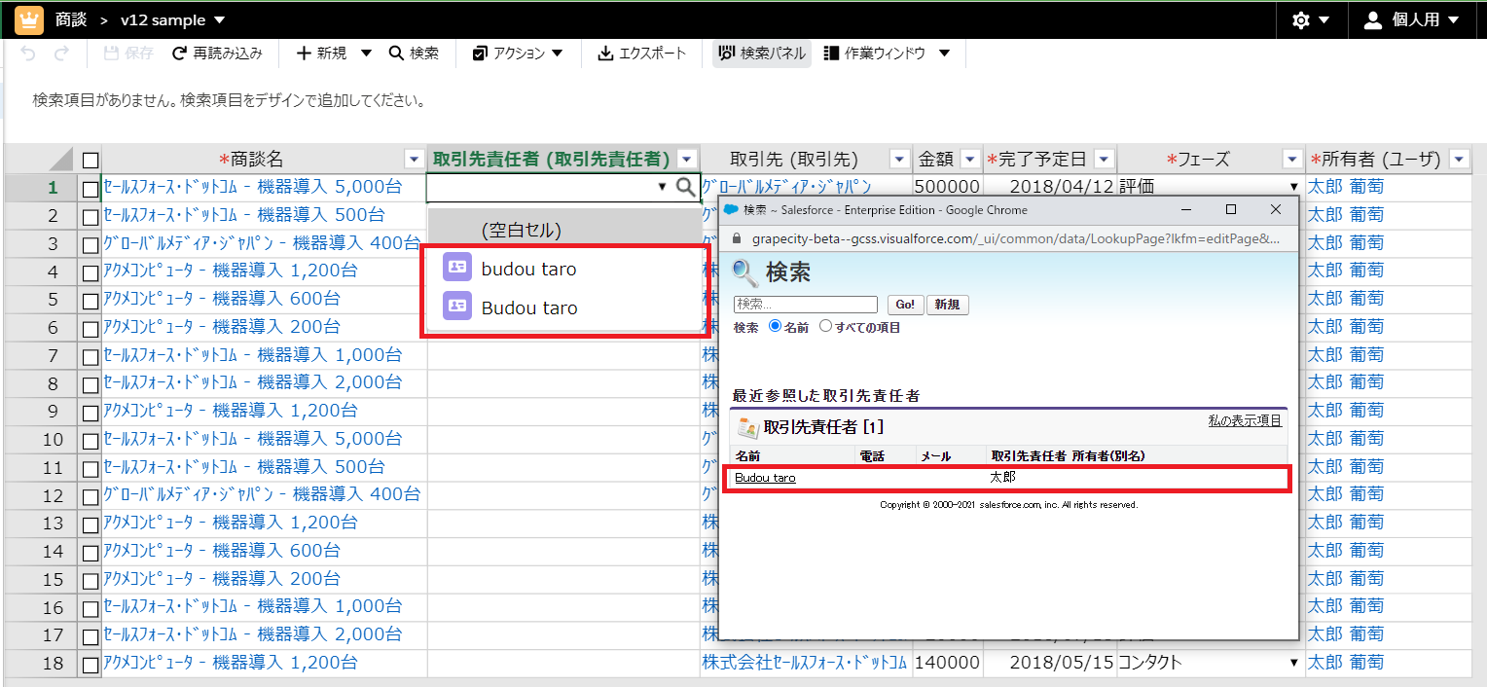Click the 作業ウィンドウ toolbar button
Screen dimensions: 1487x687
coord(874,54)
